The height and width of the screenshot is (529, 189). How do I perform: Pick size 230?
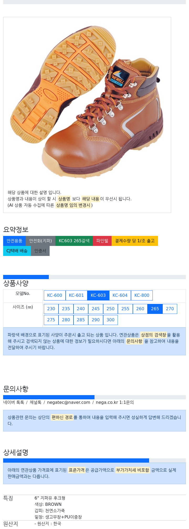pos(51,309)
